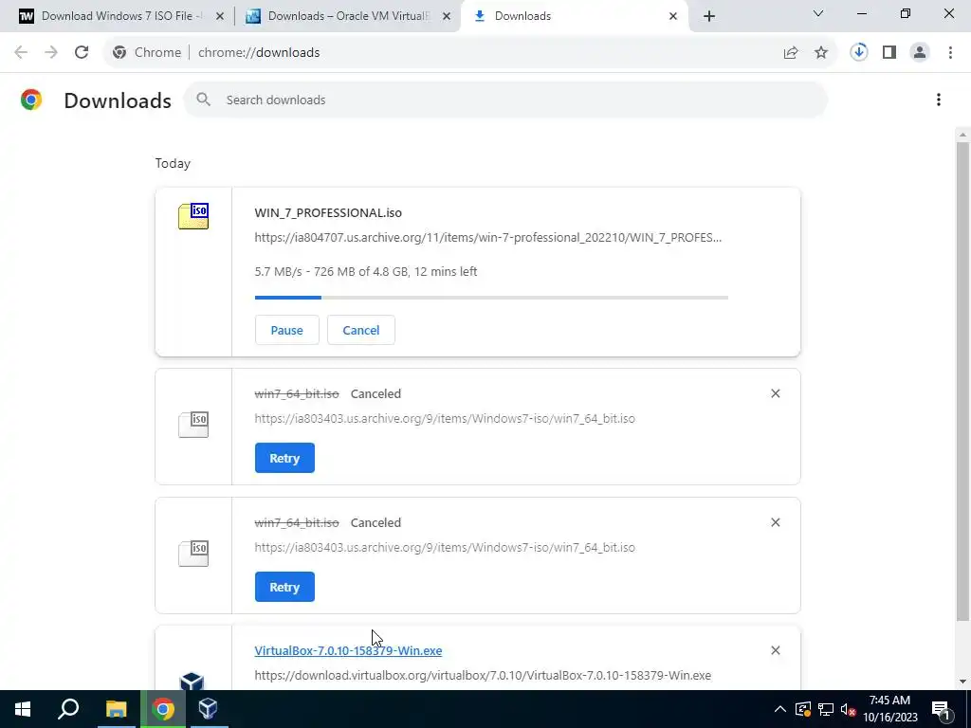
Task: Click the WIN_7_PROFESSIONAL.iso progress bar
Action: tap(492, 298)
